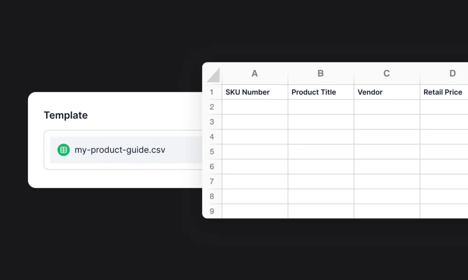The height and width of the screenshot is (280, 468).
Task: Click the select-all corner triangle
Action: point(213,74)
